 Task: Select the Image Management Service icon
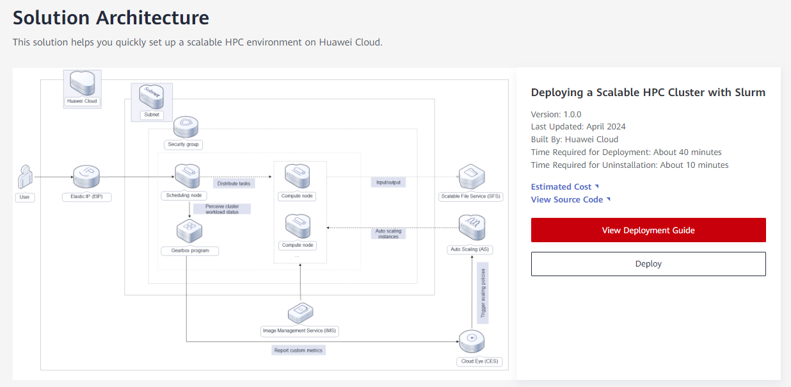pos(300,313)
